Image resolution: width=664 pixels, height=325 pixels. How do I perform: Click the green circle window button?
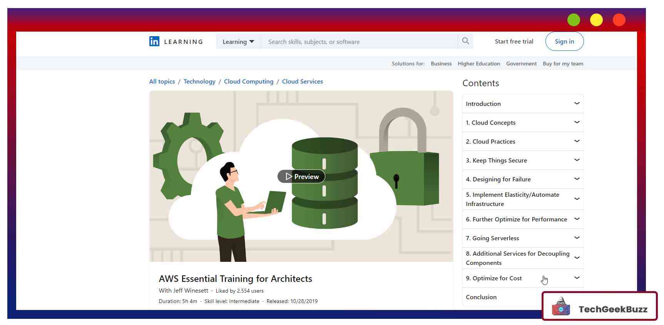click(x=573, y=20)
